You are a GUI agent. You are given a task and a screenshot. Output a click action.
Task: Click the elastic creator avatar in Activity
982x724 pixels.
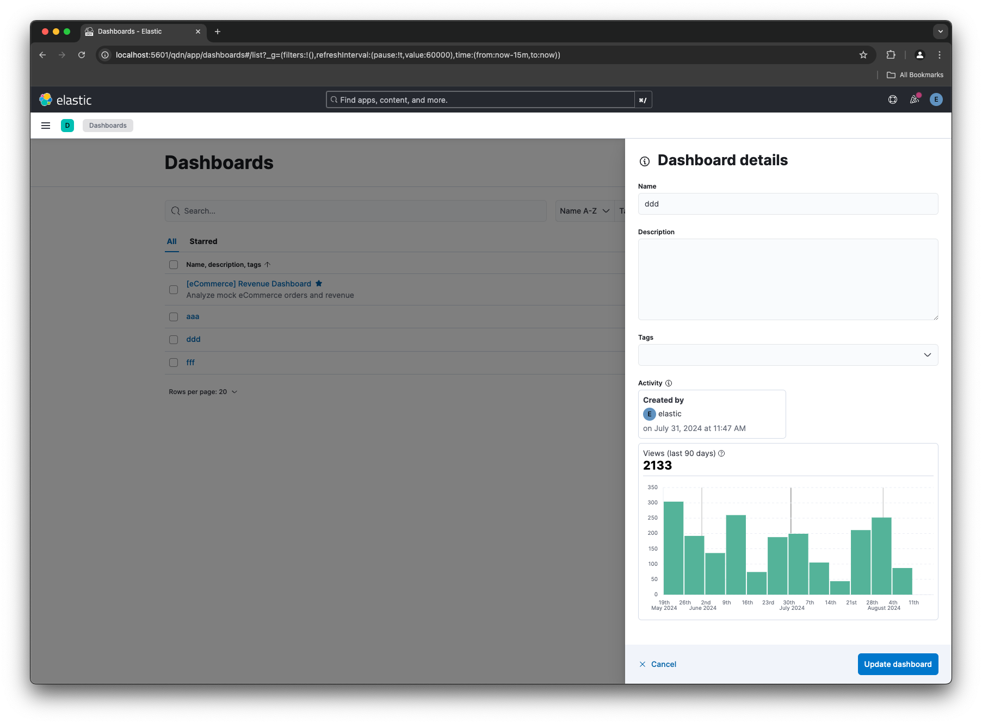[x=649, y=414]
